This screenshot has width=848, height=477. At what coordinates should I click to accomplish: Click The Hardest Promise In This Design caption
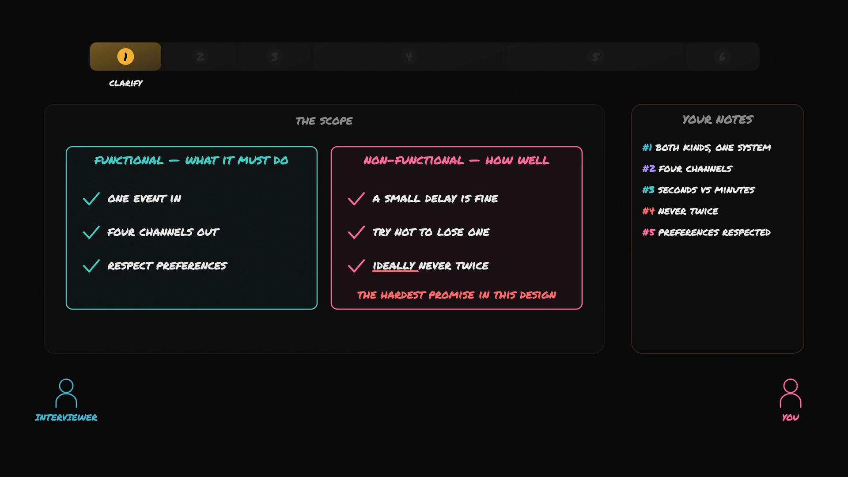coord(457,295)
